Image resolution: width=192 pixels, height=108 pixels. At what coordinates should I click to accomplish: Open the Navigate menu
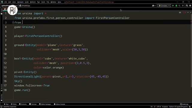(20, 2)
